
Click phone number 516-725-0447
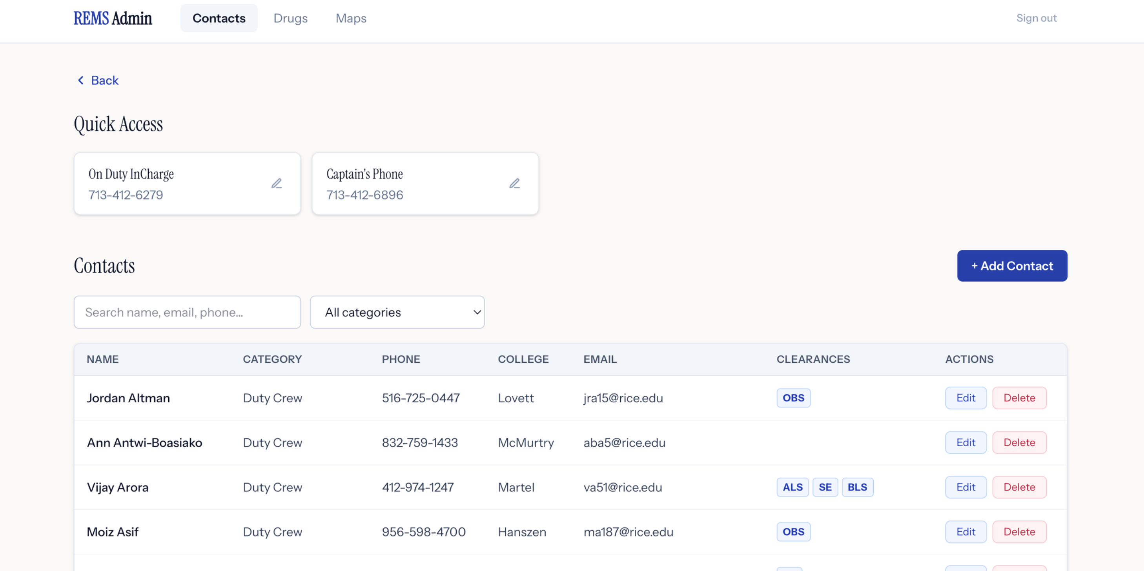pyautogui.click(x=421, y=398)
